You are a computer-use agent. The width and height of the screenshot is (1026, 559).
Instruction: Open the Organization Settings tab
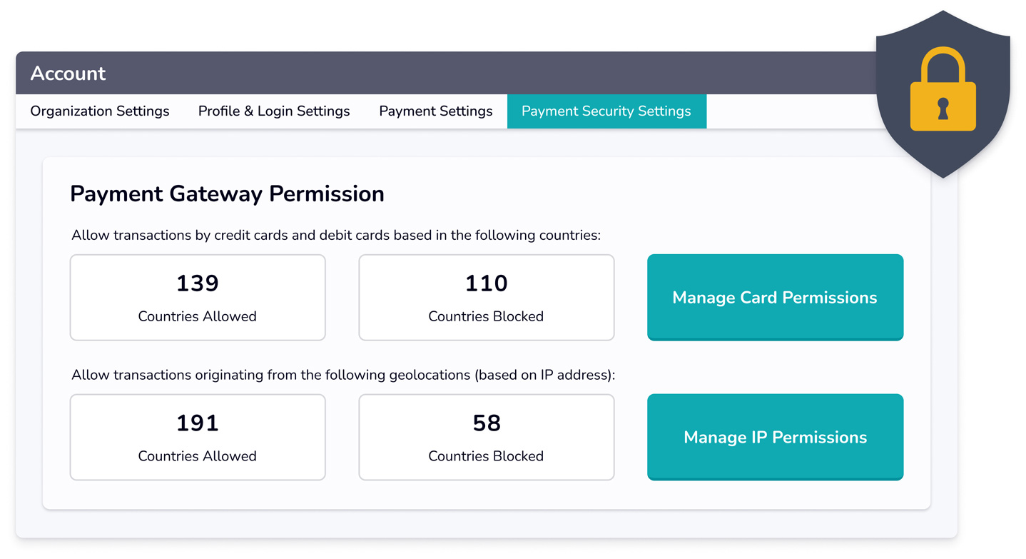coord(100,111)
